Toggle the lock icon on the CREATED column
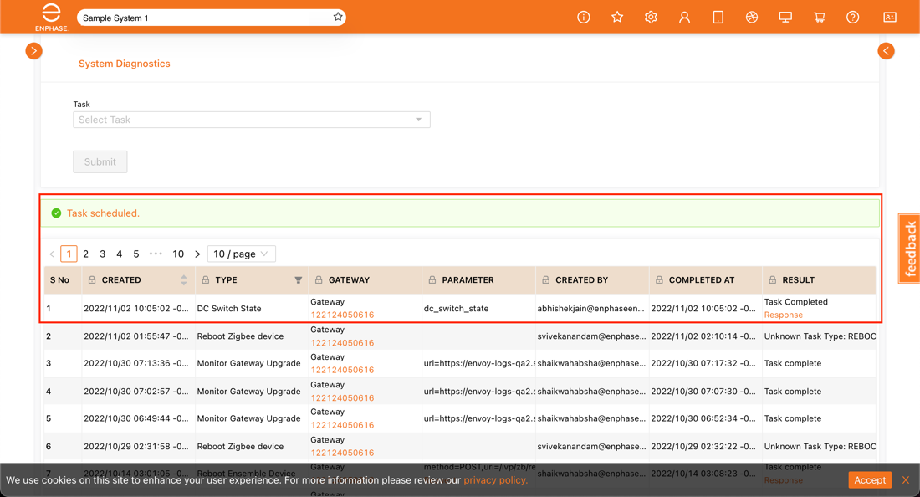The height and width of the screenshot is (497, 920). point(92,279)
